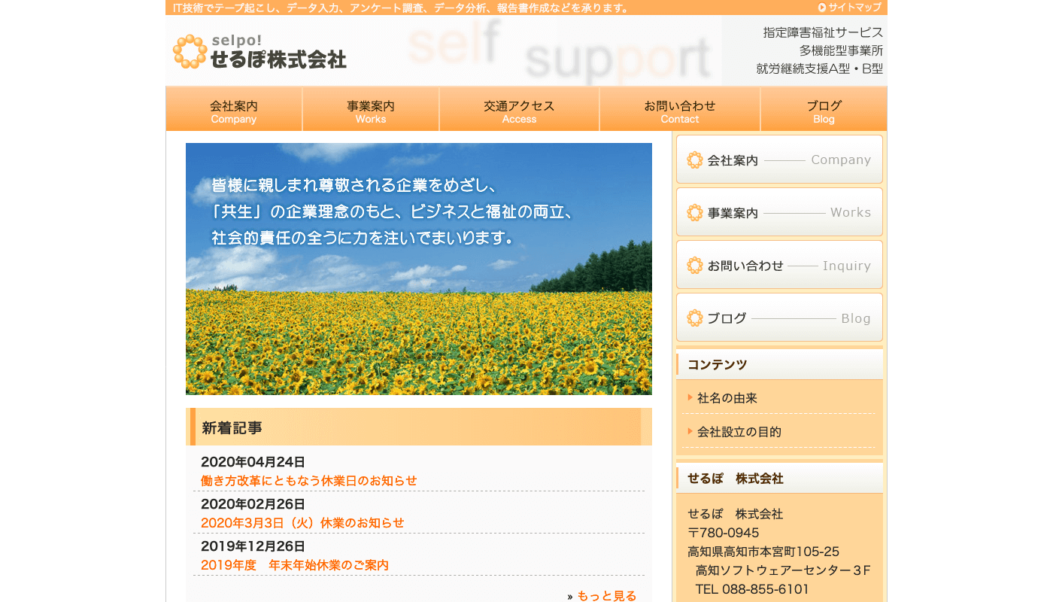The height and width of the screenshot is (602, 1053).
Task: Go to 交通アクセス Access page
Action: (519, 110)
